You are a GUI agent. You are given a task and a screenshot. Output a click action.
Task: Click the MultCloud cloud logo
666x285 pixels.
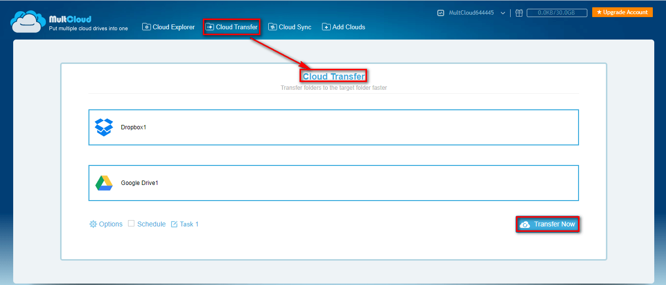point(28,22)
